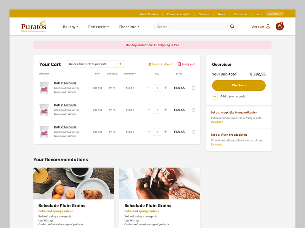Decrease quantity of second Patis' Joconde
Viewport: 305px width, 228px height.
[149, 110]
